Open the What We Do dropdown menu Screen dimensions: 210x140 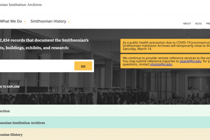coord(13,21)
